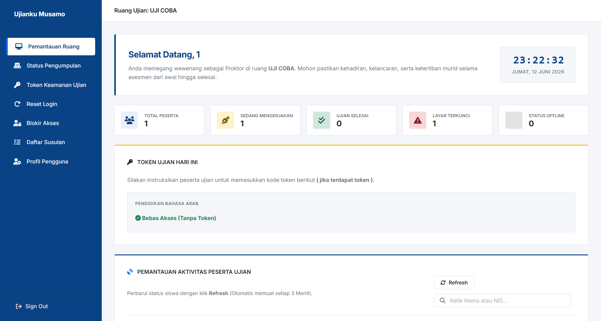Click the TOKEN UJIAN HARI INI heading
Image resolution: width=601 pixels, height=321 pixels.
point(167,162)
